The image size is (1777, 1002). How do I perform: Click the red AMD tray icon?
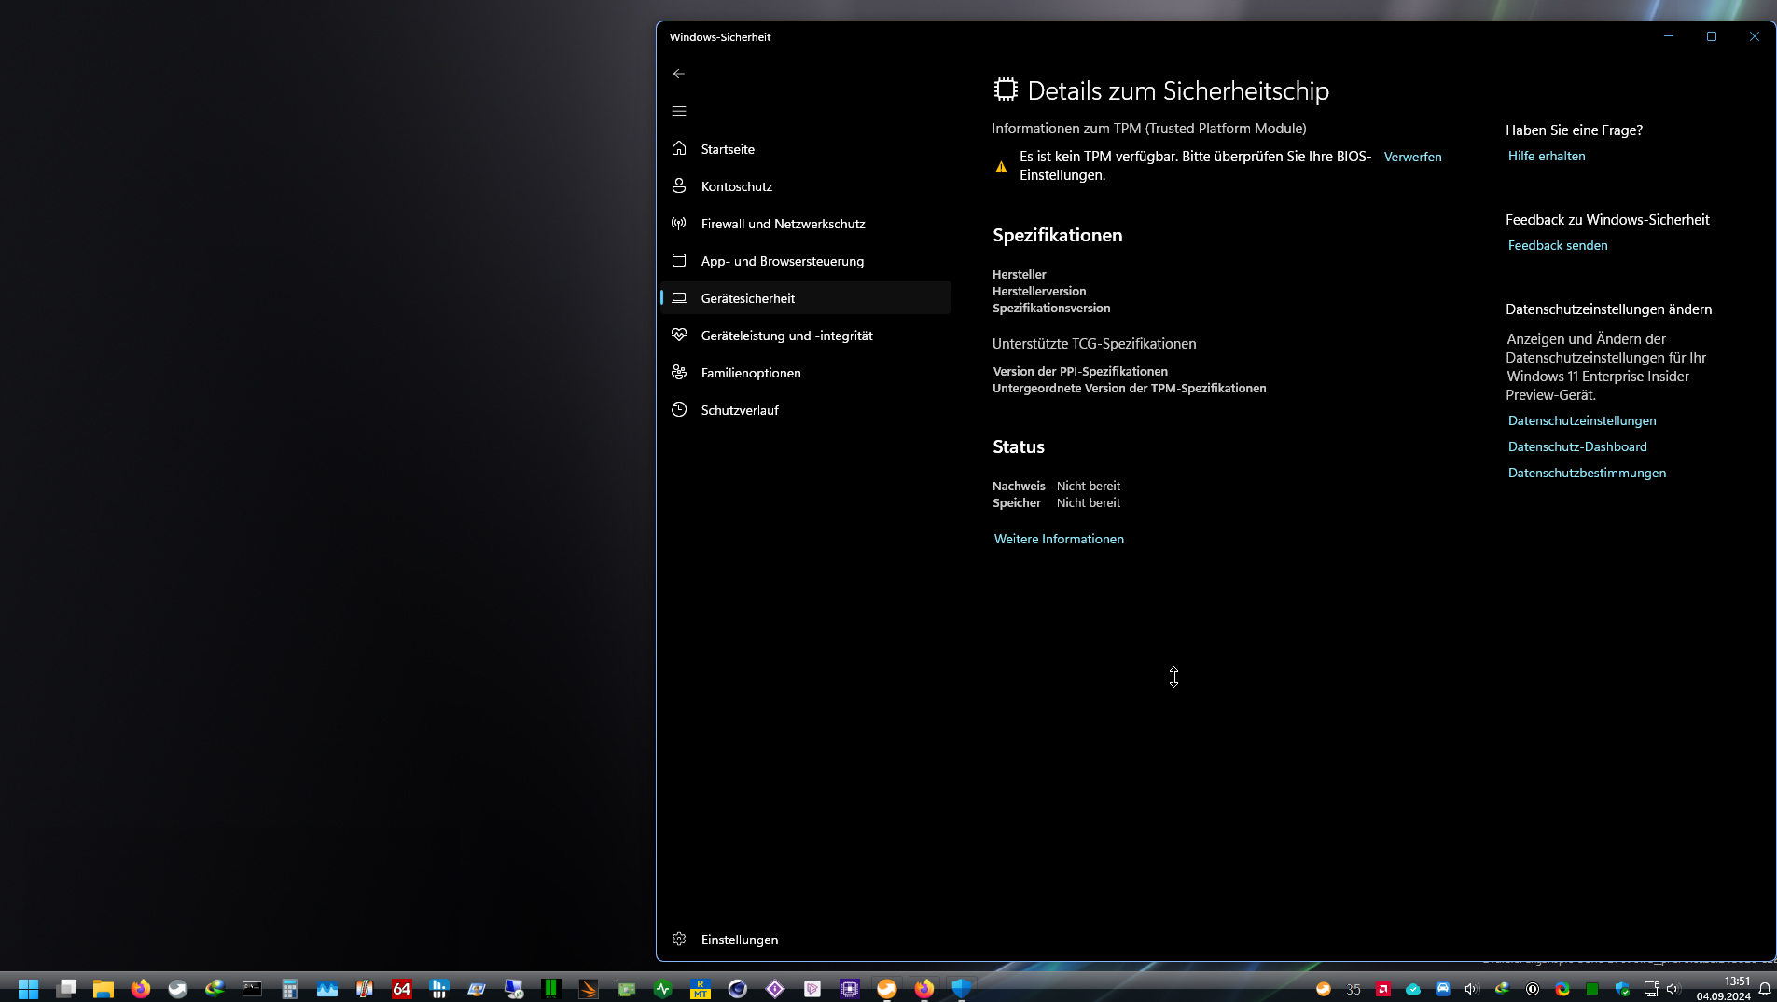[x=1383, y=989]
